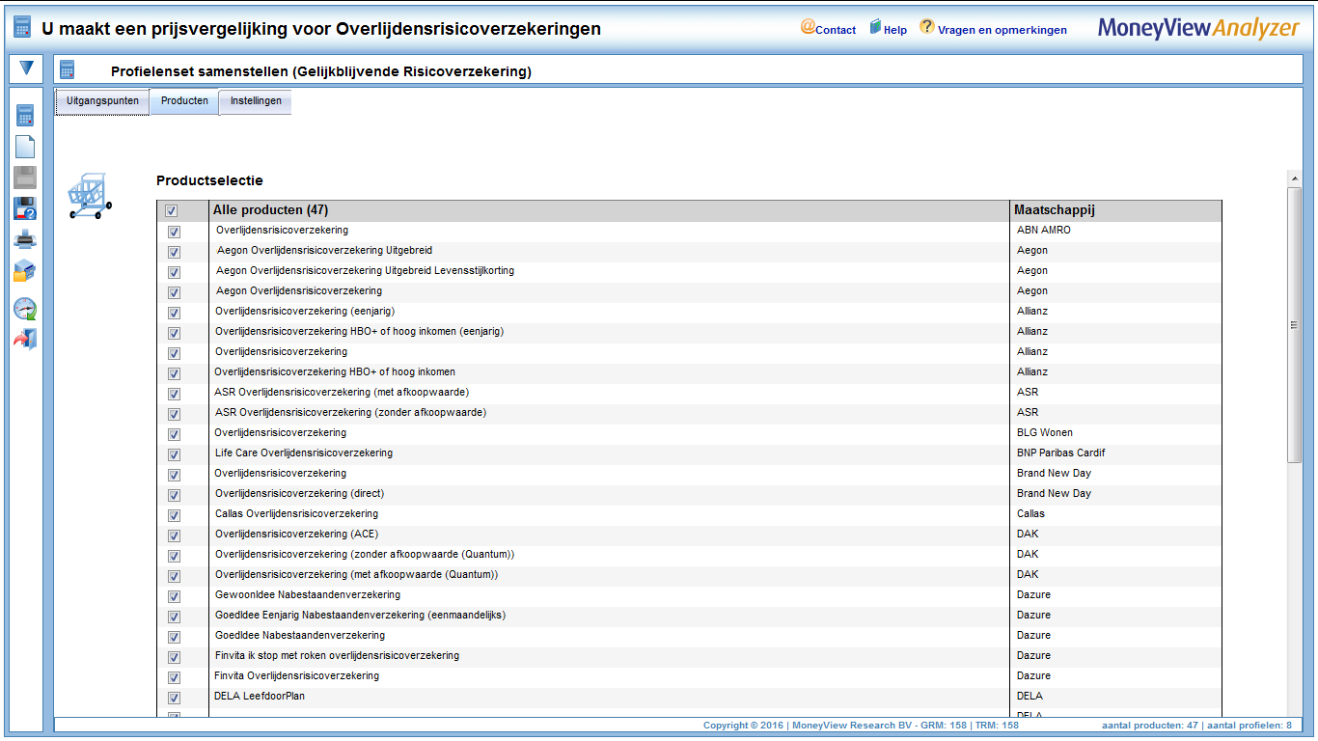Click the grey floppy disk save icon
The image size is (1318, 741).
(25, 178)
